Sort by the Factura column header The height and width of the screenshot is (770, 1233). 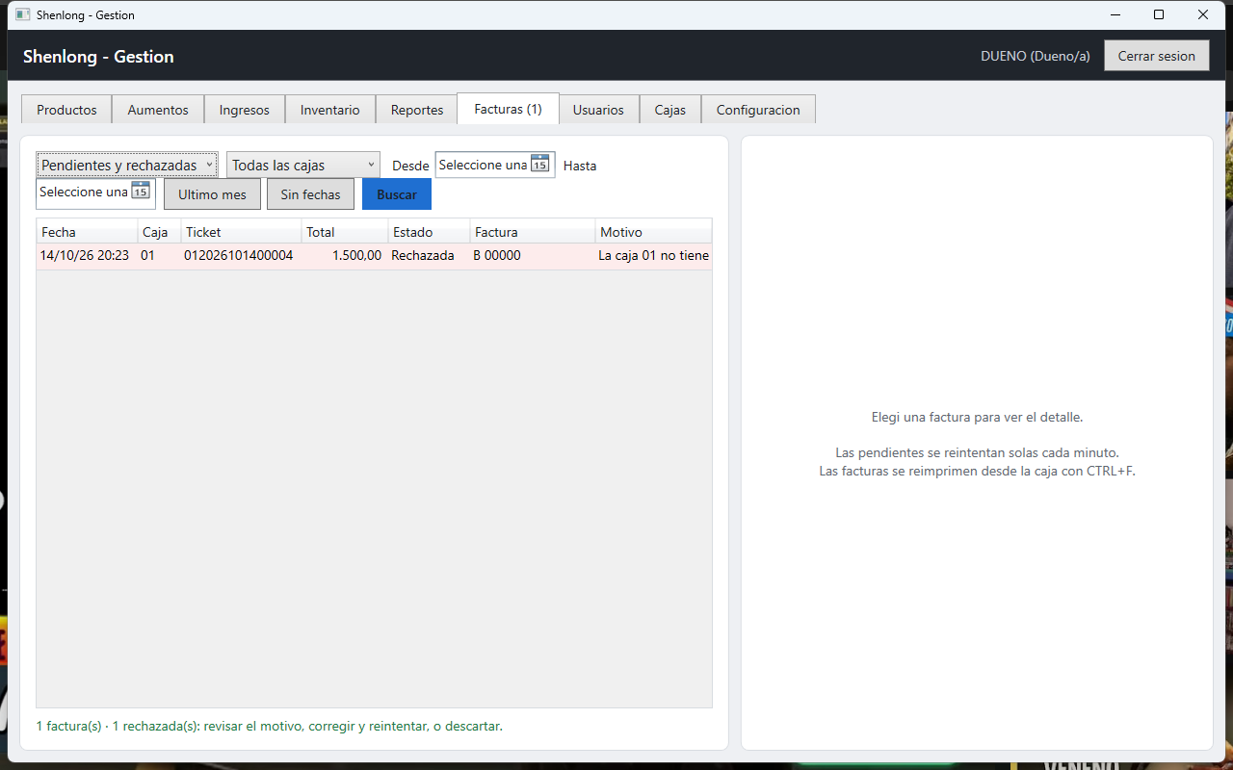533,232
